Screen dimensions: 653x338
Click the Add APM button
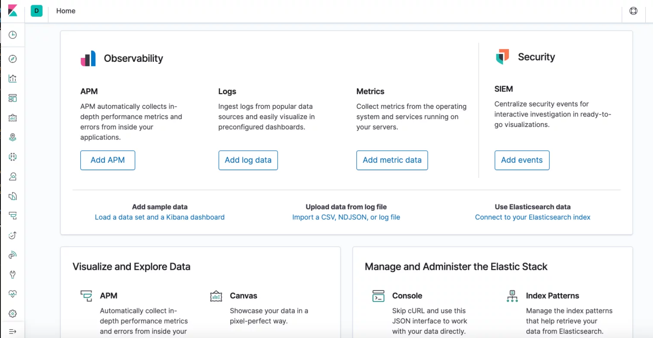pyautogui.click(x=107, y=160)
